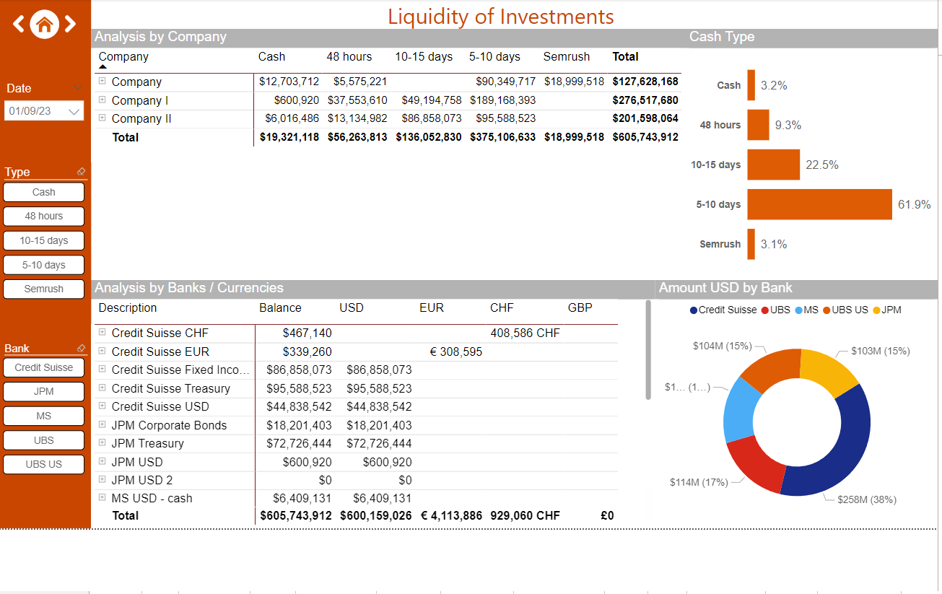This screenshot has height=594, width=942.
Task: Expand Credit Suisse EUR row
Action: (103, 351)
